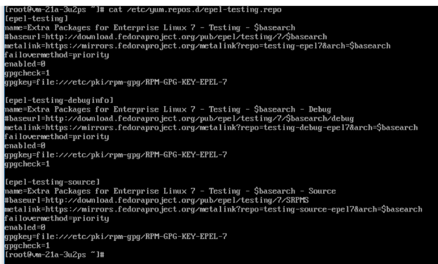Click the cat command line at top
This screenshot has height=264, width=438.
143,10
